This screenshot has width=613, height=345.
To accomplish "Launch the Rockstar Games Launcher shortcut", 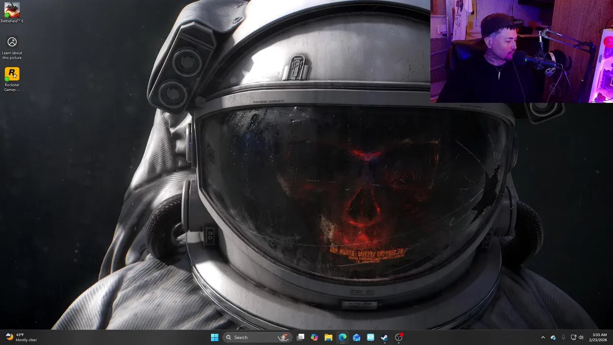I will click(12, 80).
